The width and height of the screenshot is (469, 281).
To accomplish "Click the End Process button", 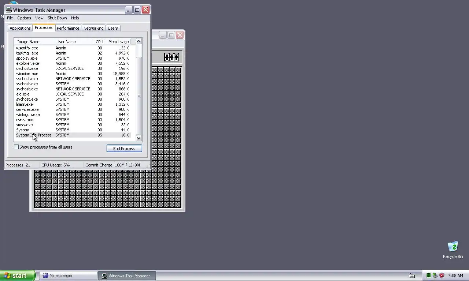I will [124, 149].
